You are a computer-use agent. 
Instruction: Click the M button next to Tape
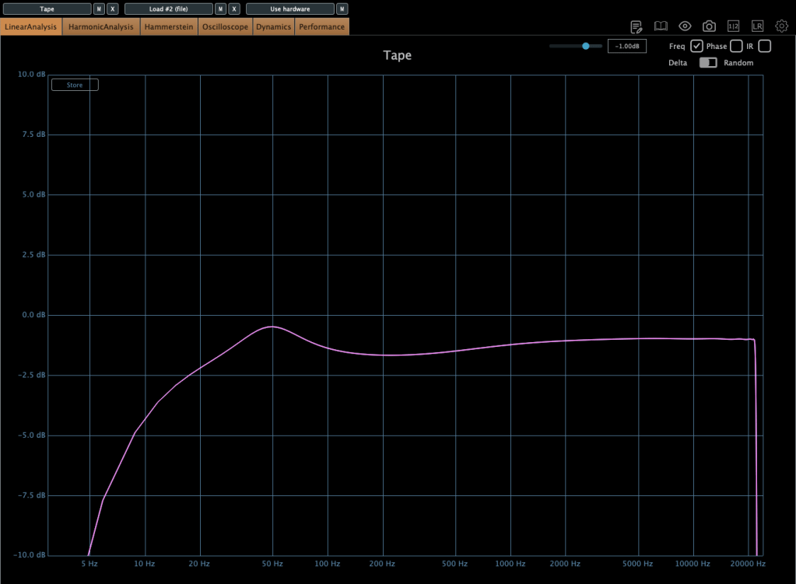[x=99, y=9]
